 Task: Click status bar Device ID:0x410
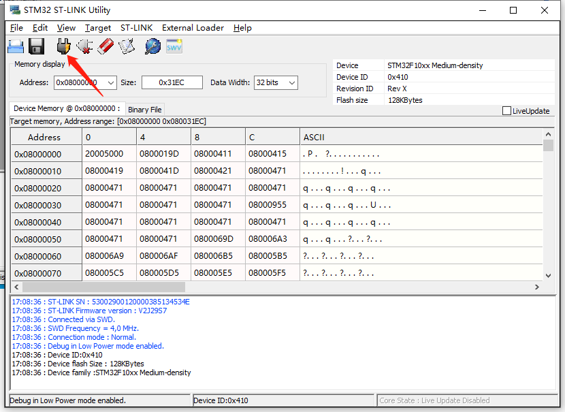[221, 400]
